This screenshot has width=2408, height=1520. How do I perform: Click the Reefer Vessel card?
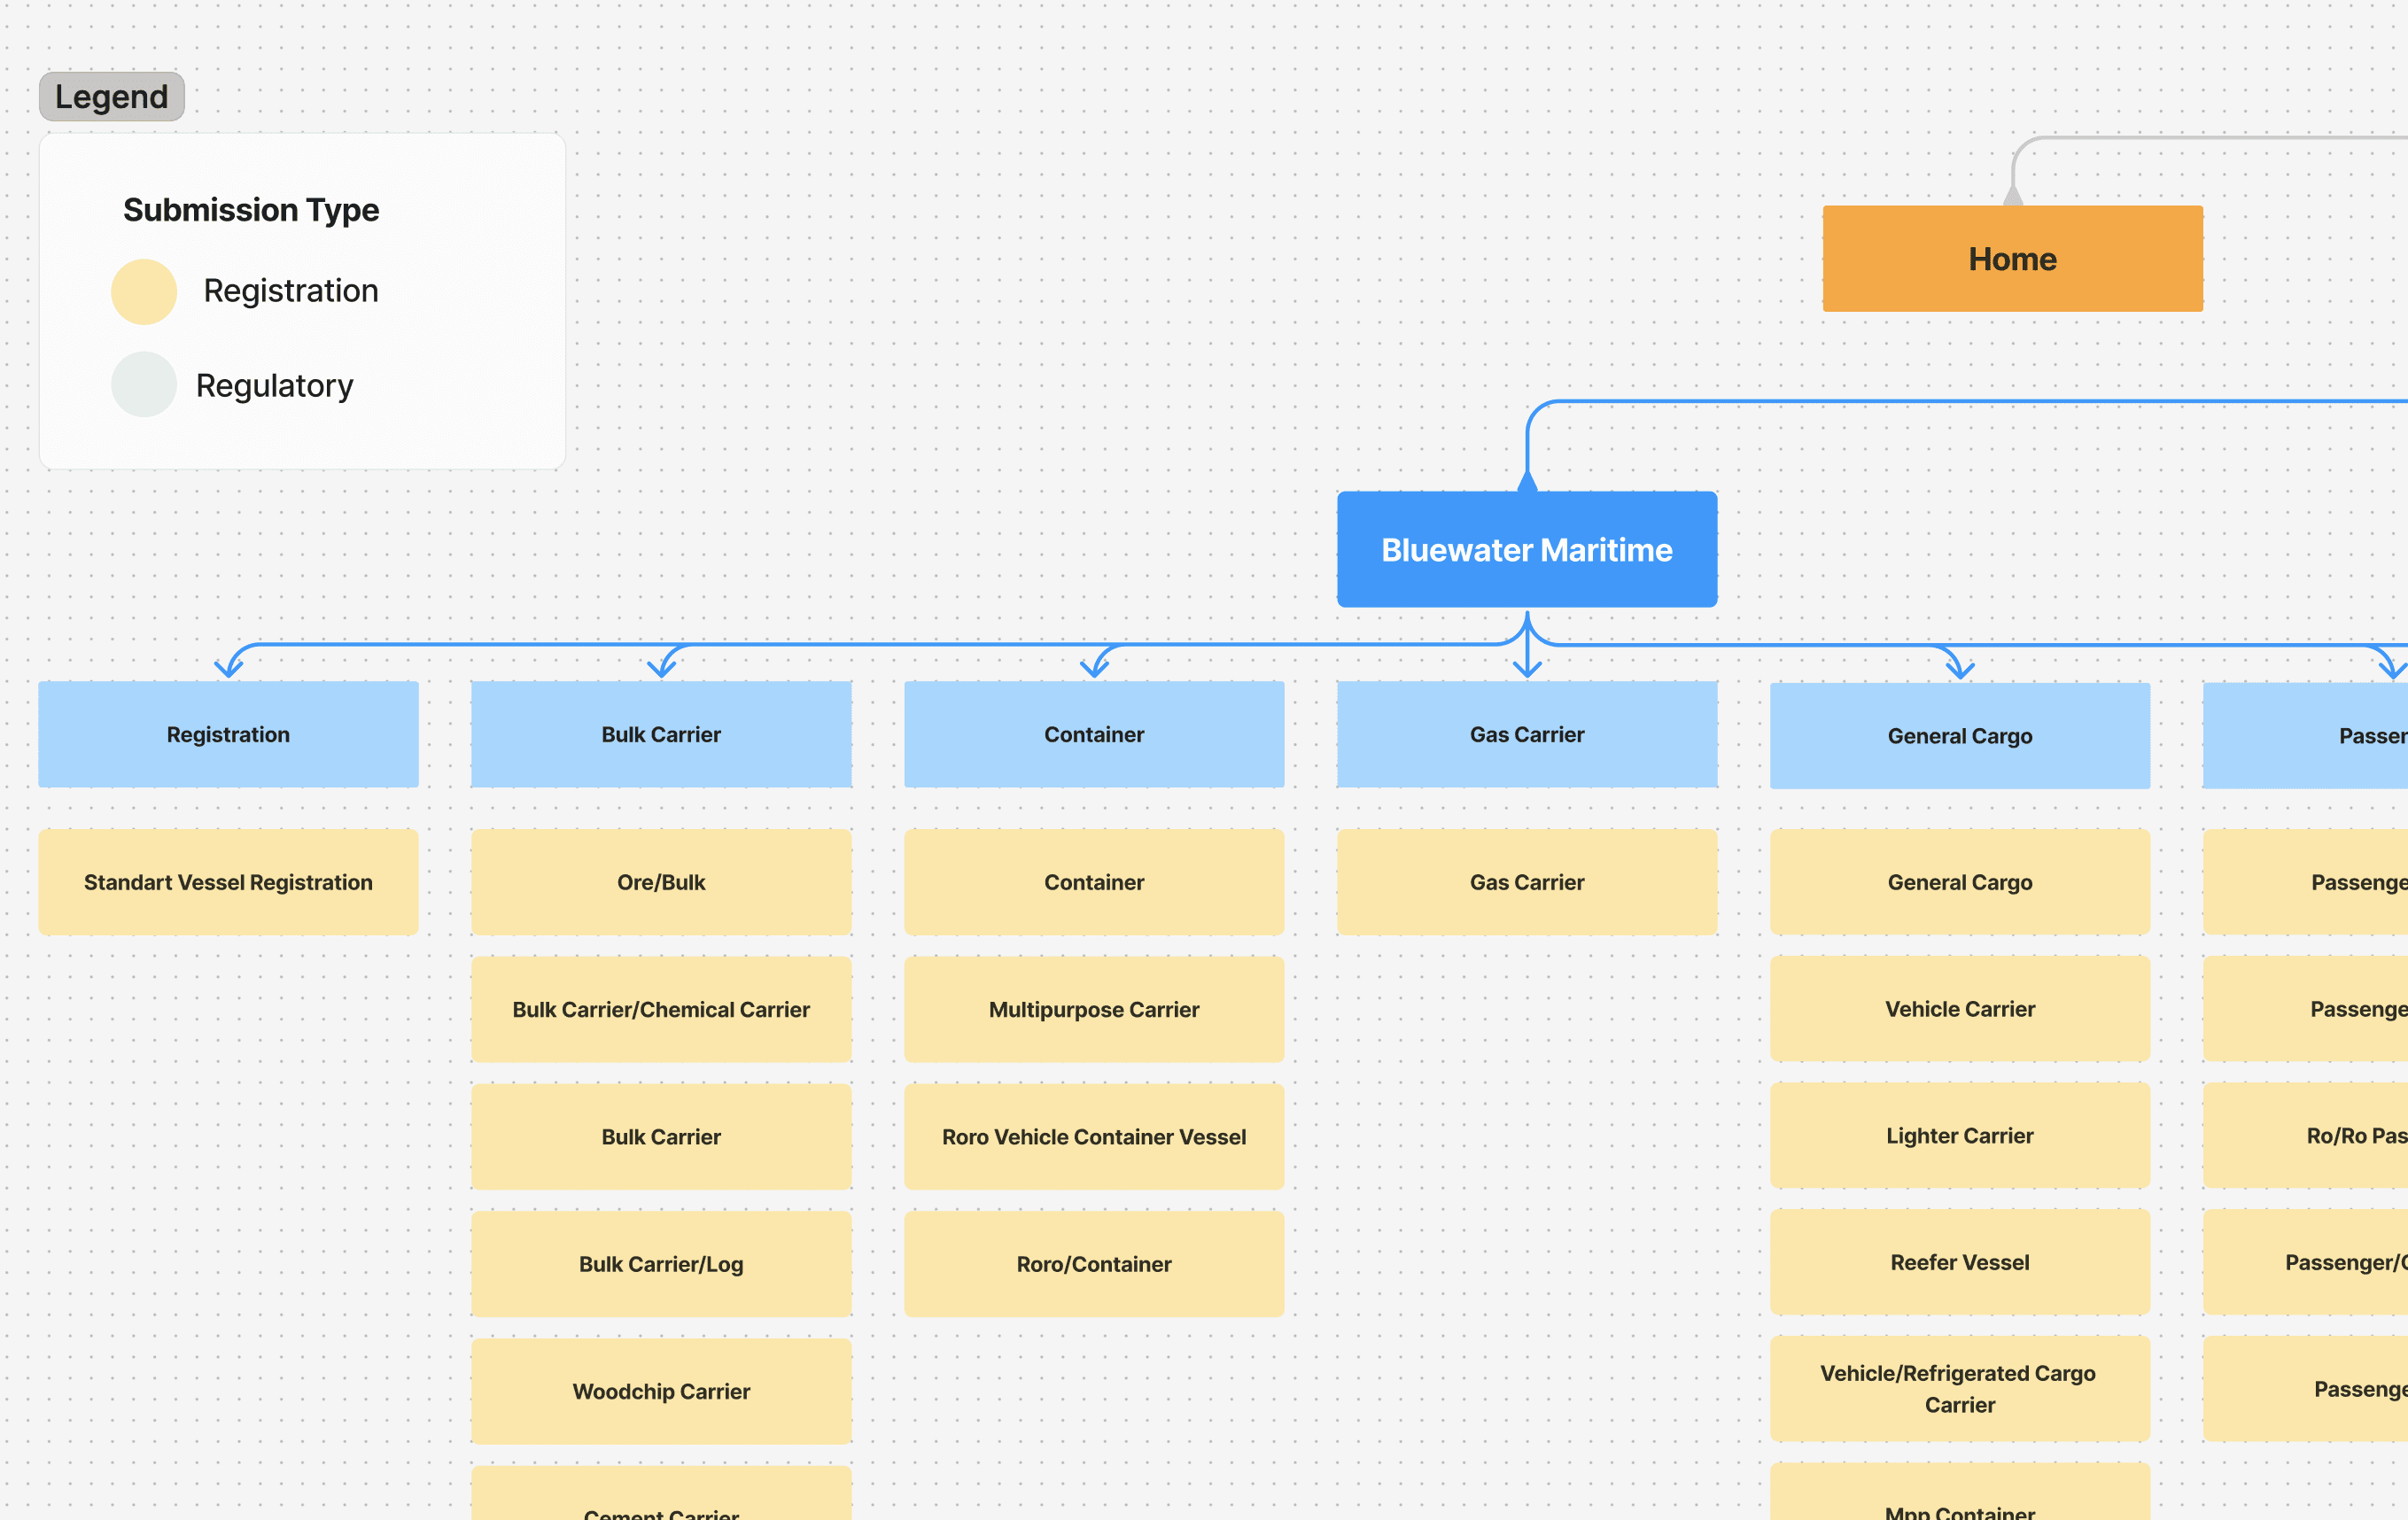click(x=1959, y=1262)
